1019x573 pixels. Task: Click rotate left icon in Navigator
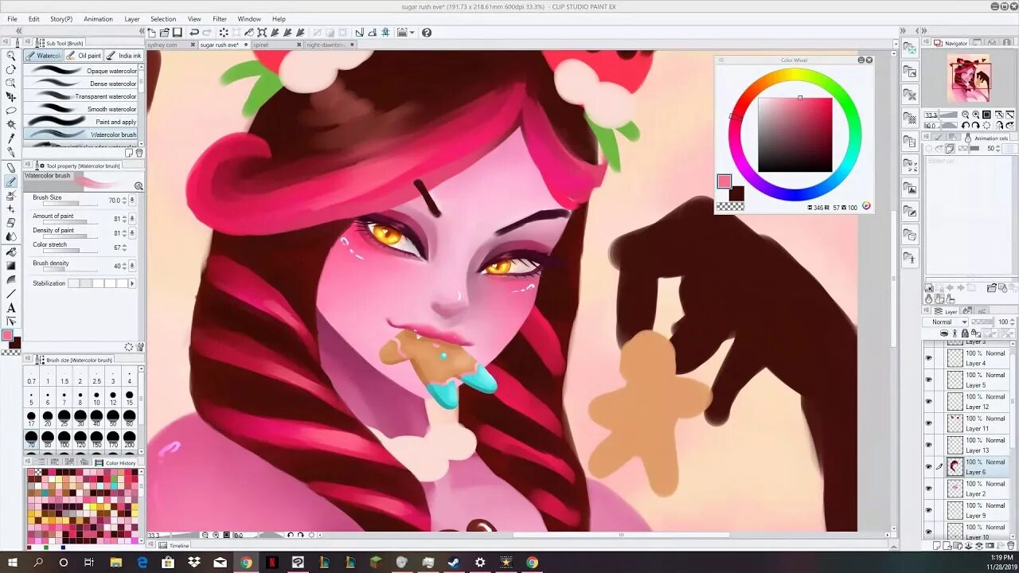pos(966,126)
